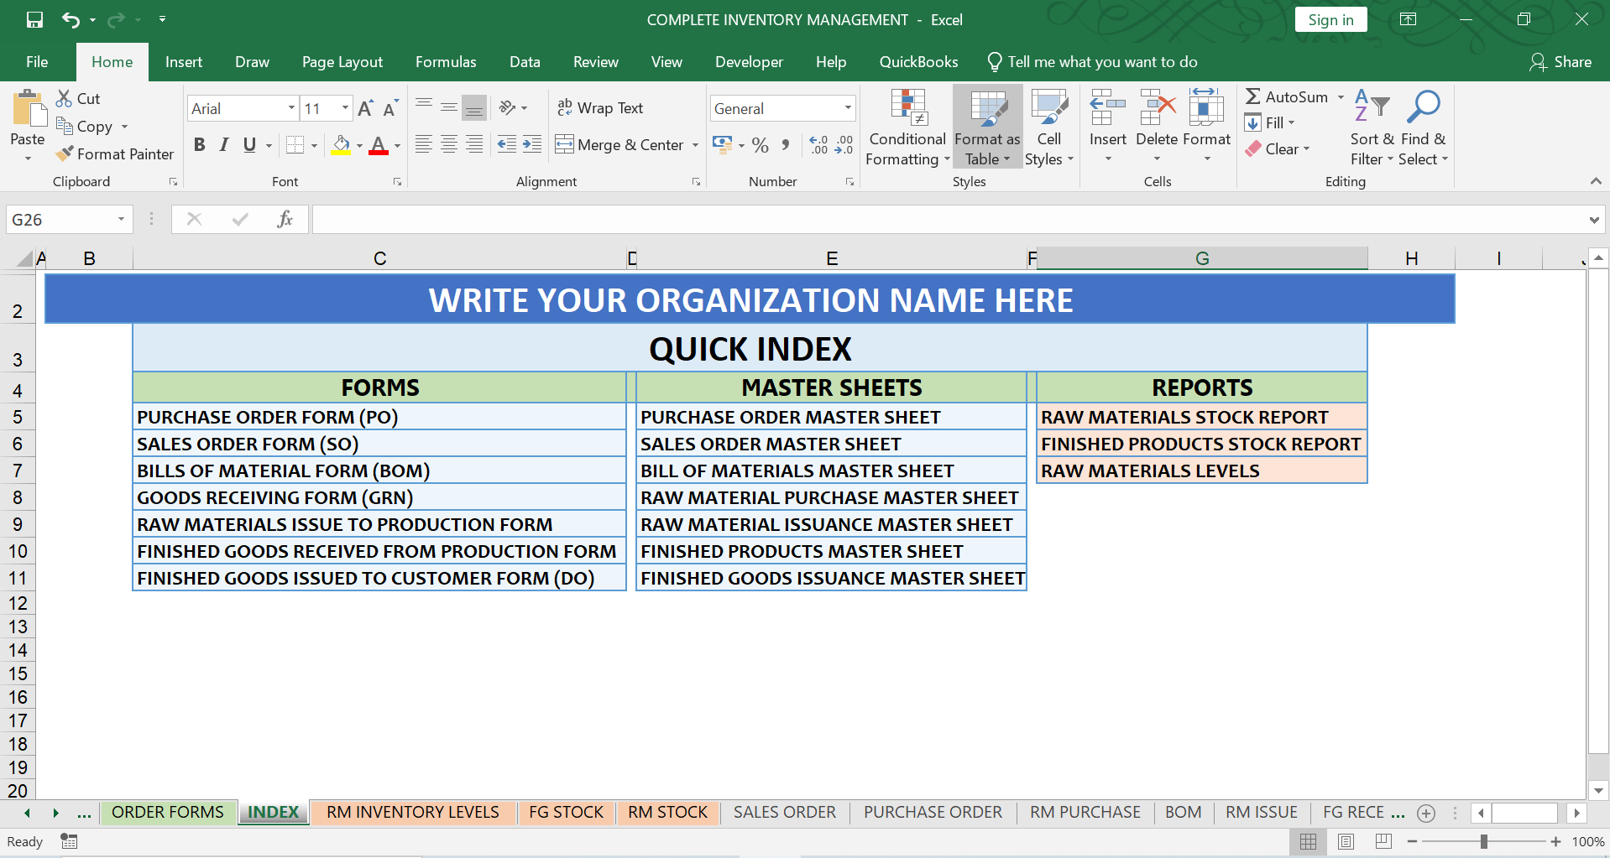
Task: Click the Increase Indent icon
Action: pos(532,144)
